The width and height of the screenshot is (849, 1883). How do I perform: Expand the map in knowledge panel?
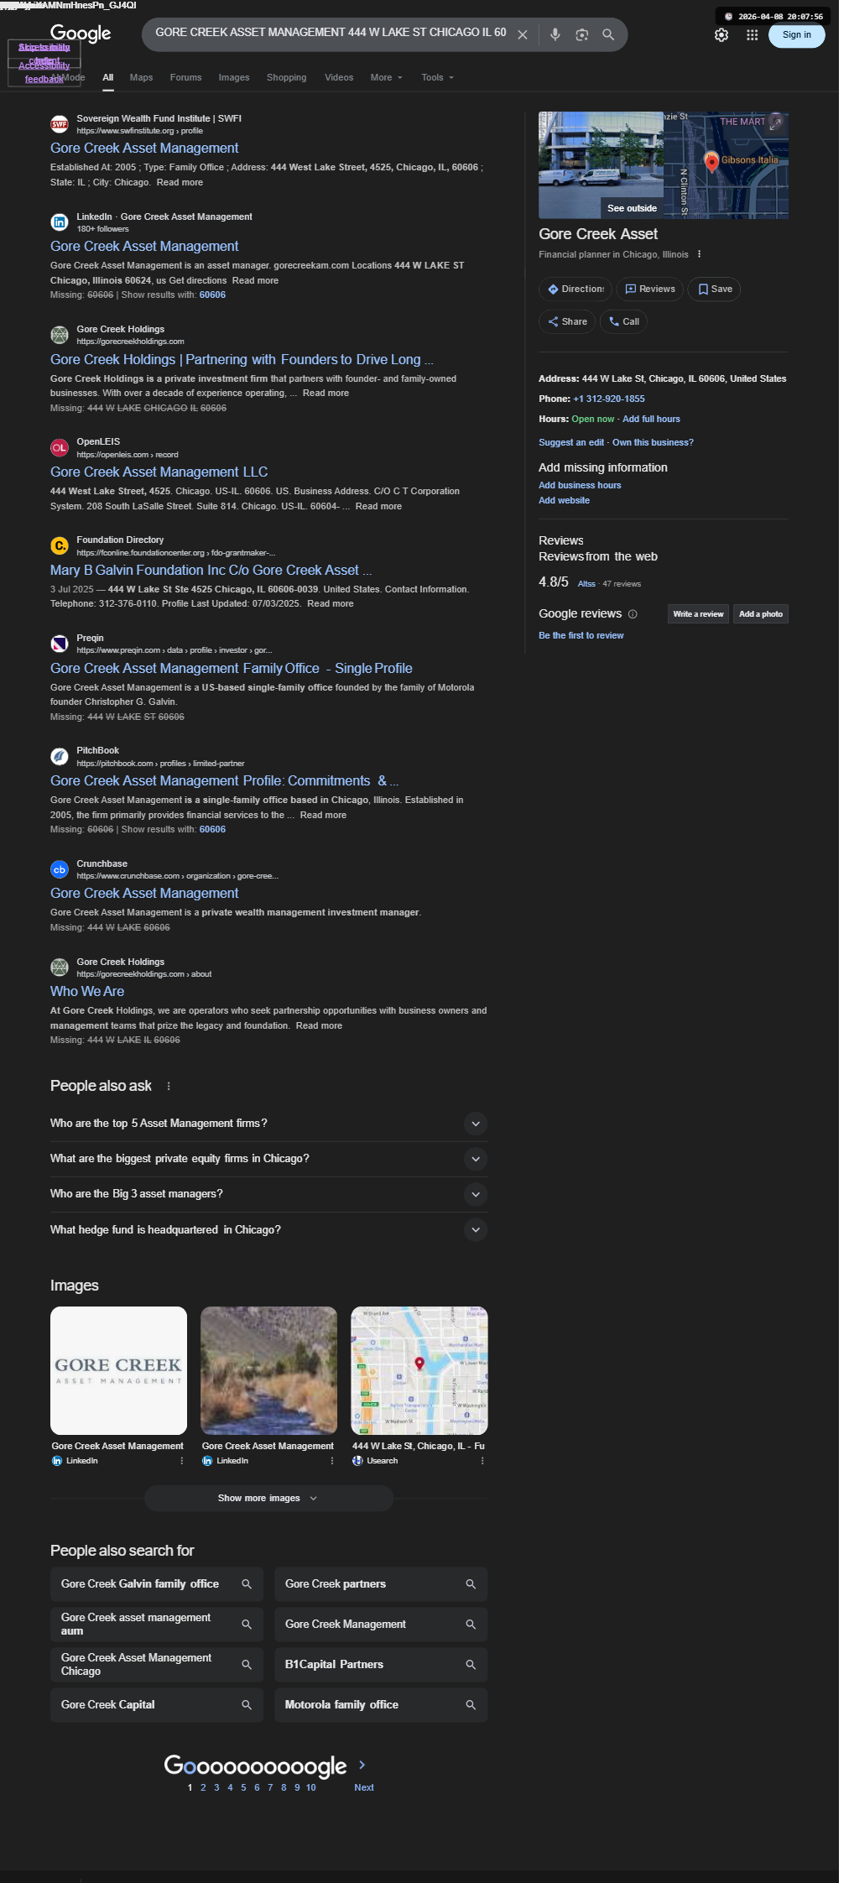tap(776, 123)
